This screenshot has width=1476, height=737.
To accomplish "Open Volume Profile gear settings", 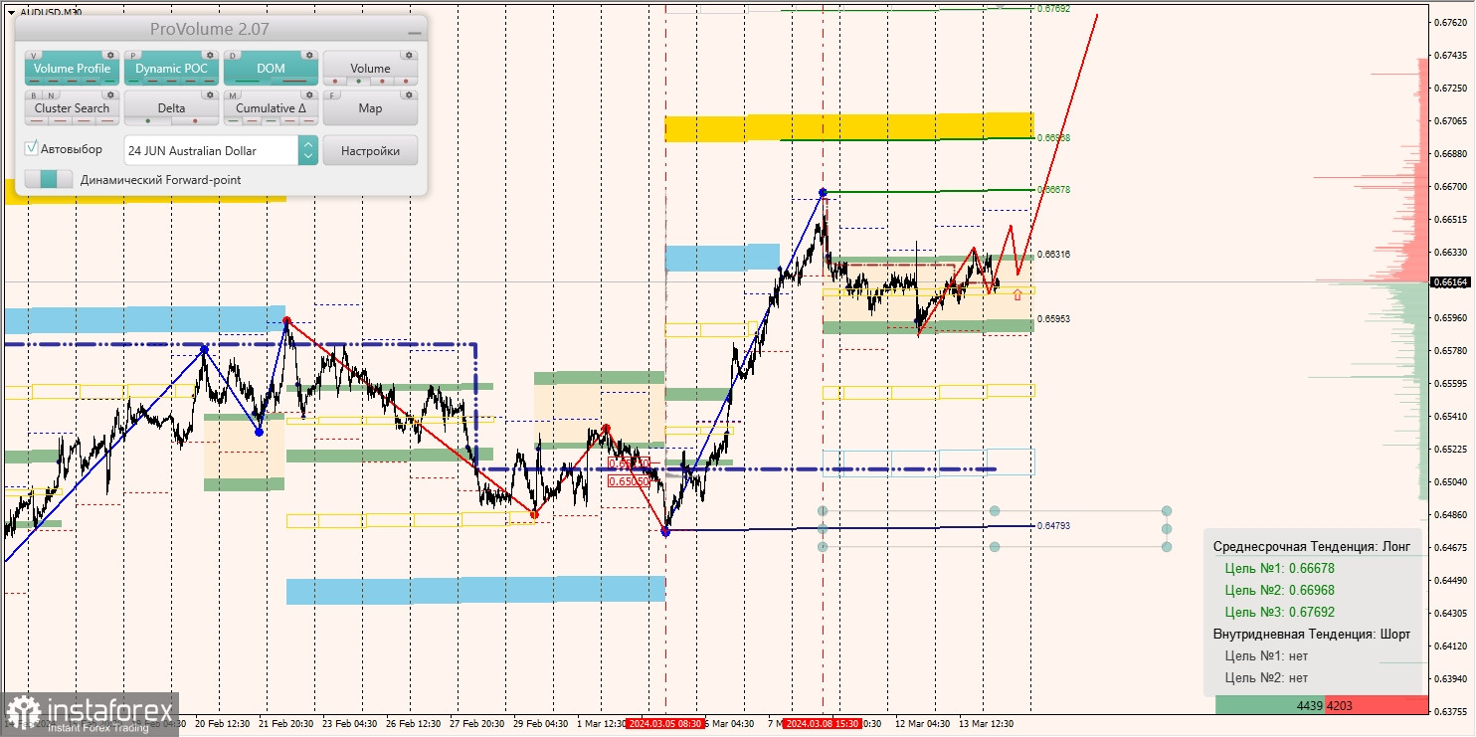I will tap(110, 56).
